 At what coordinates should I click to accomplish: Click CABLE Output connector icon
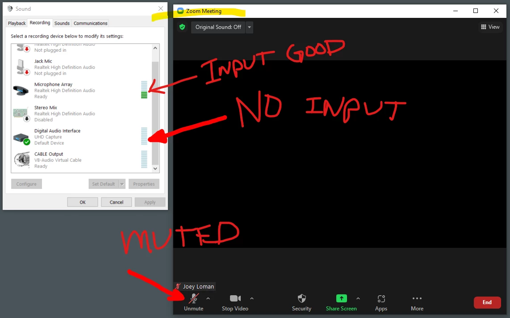pos(22,159)
